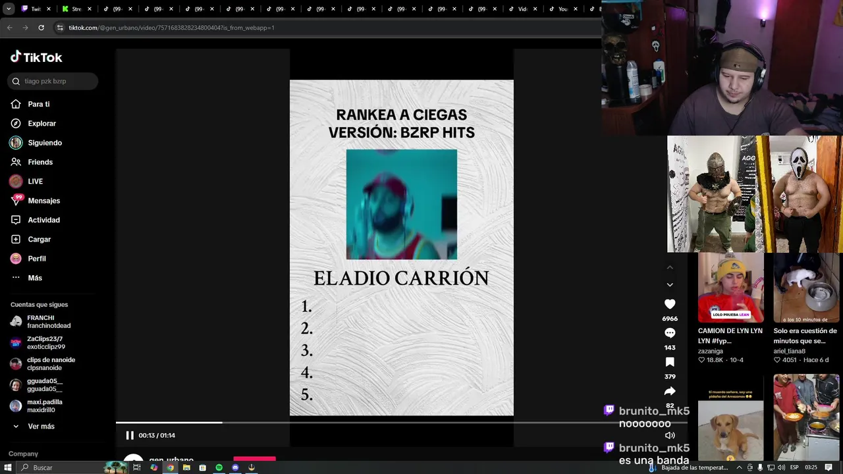Open FRANCHI franchinotdead account
This screenshot has width=843, height=474.
[41, 322]
